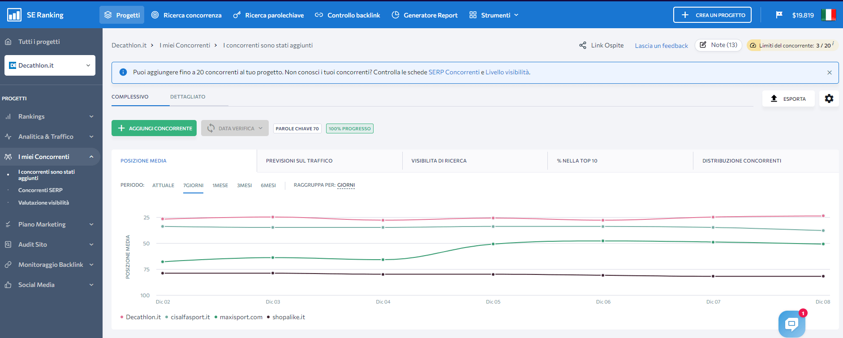Click the Ricerca parolechiave key icon

click(237, 15)
